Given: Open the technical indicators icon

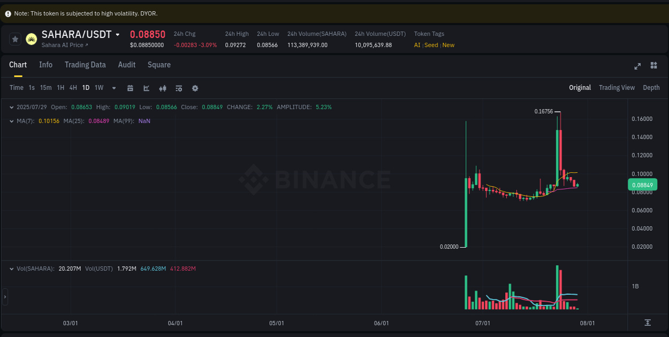Looking at the screenshot, I should (x=163, y=88).
